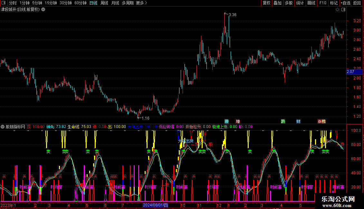Click the 标记 mark button
This screenshot has height=209, width=364.
click(x=334, y=3)
